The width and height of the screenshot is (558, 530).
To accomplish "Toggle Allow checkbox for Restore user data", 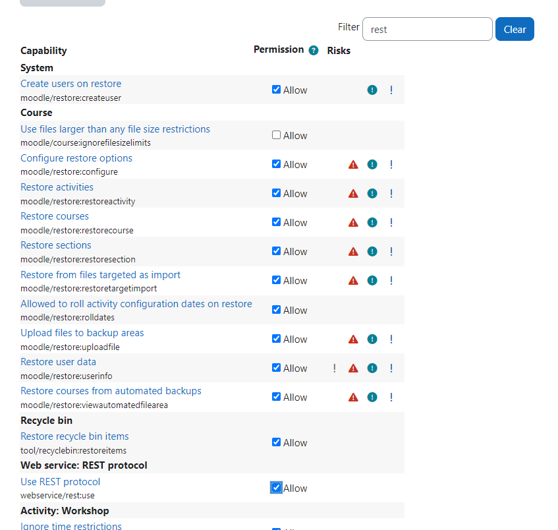I will (276, 368).
